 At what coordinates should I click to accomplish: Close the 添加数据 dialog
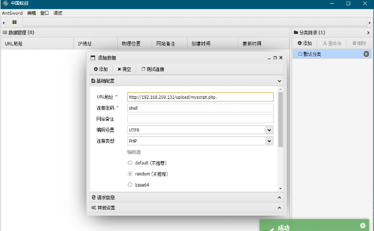pos(281,58)
